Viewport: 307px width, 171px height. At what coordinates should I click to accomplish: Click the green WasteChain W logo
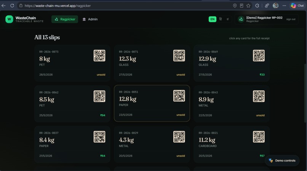pyautogui.click(x=9, y=19)
